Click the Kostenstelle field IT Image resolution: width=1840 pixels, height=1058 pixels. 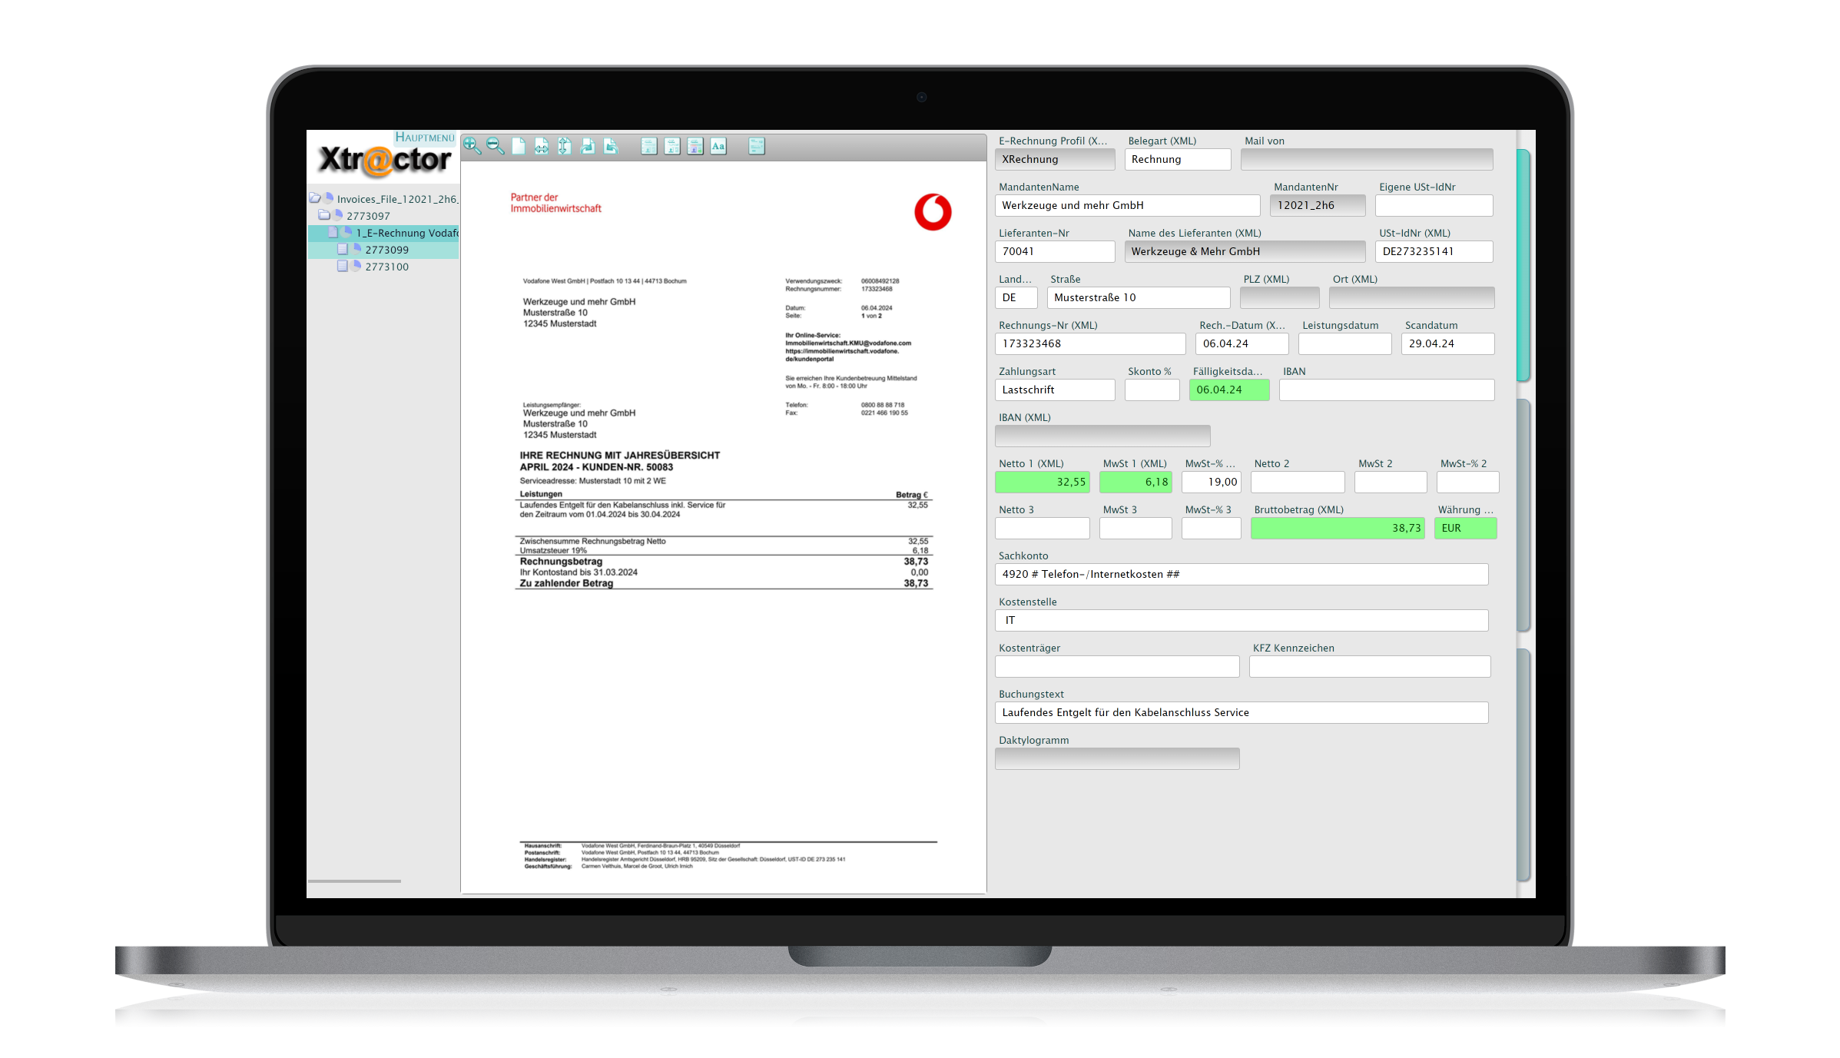pyautogui.click(x=1242, y=620)
